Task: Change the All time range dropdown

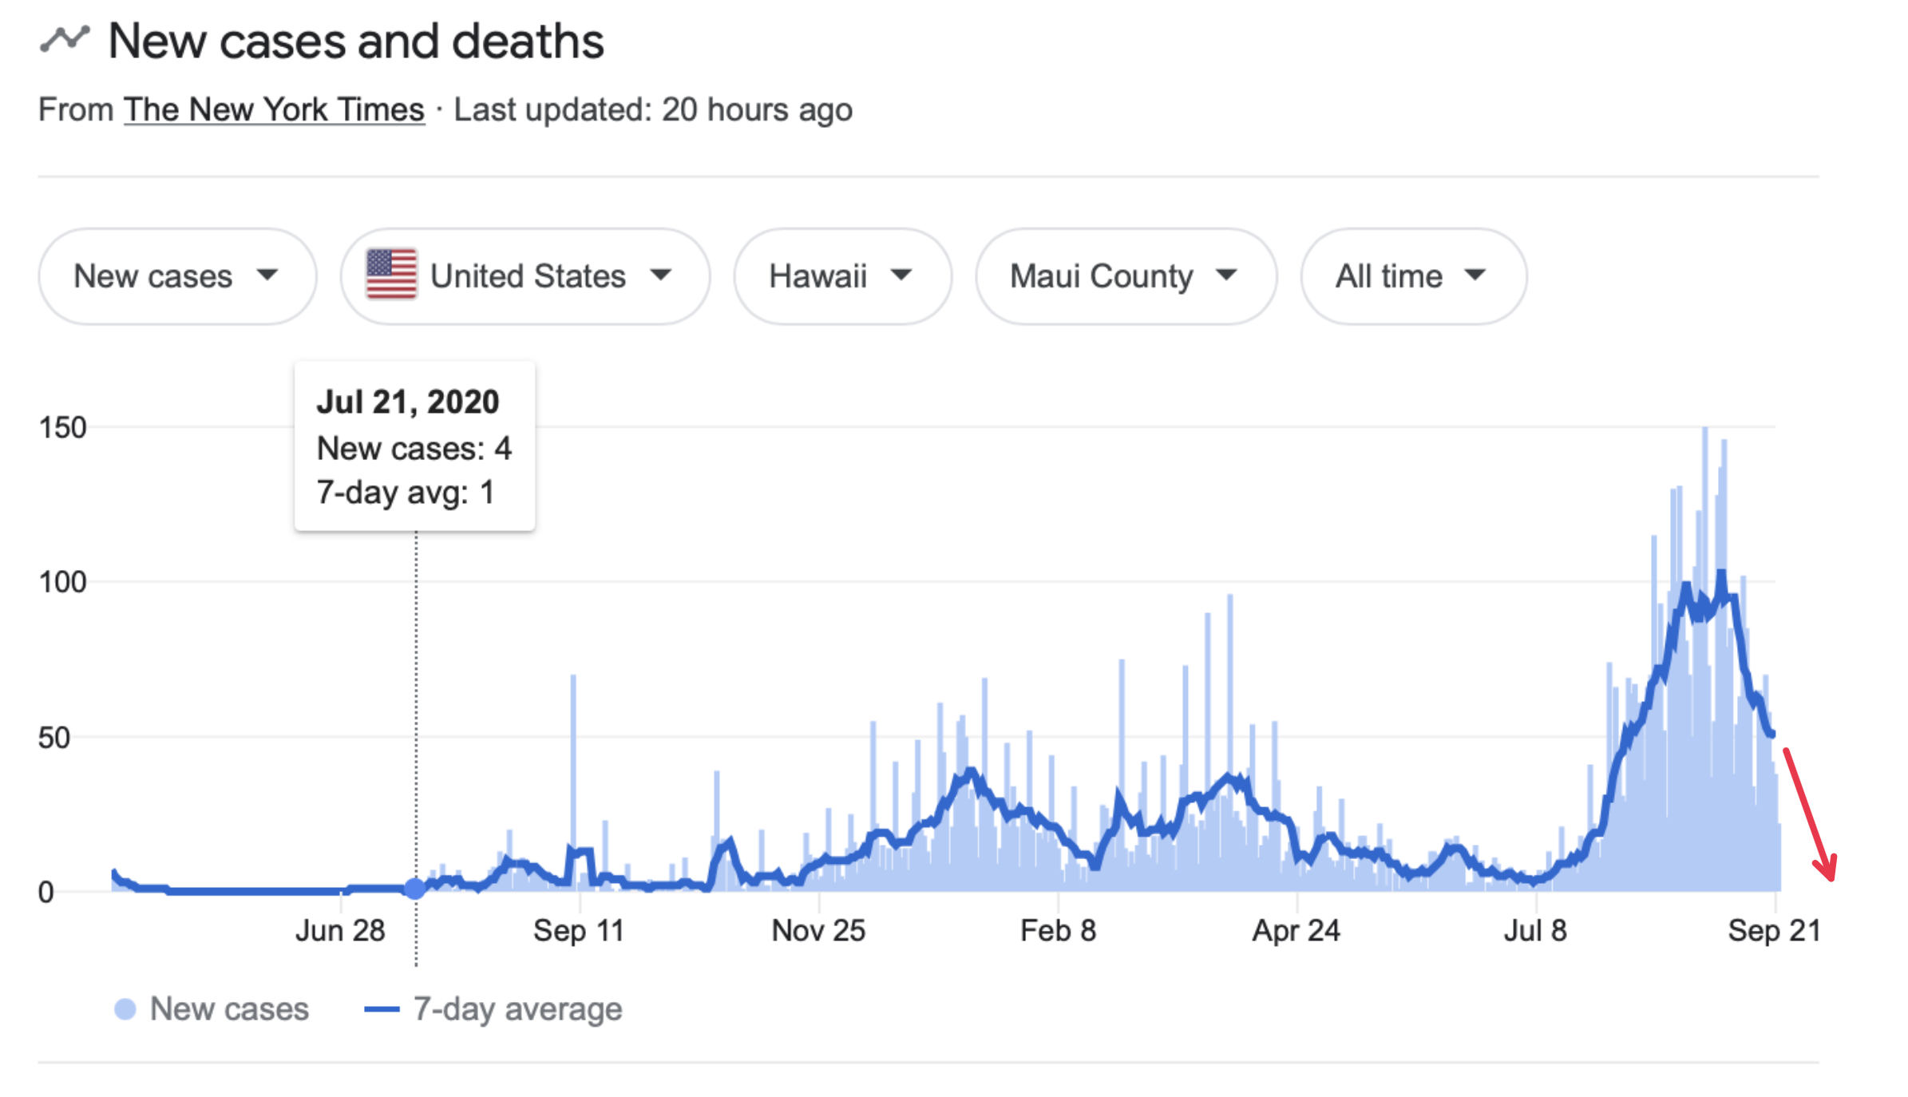Action: 1412,276
